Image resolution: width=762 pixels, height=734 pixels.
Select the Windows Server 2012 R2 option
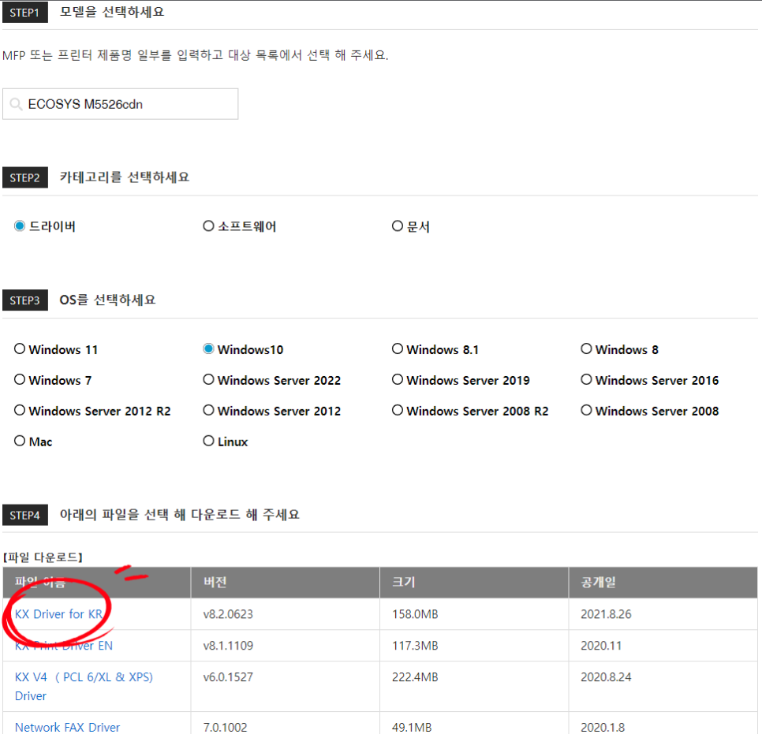tap(20, 410)
